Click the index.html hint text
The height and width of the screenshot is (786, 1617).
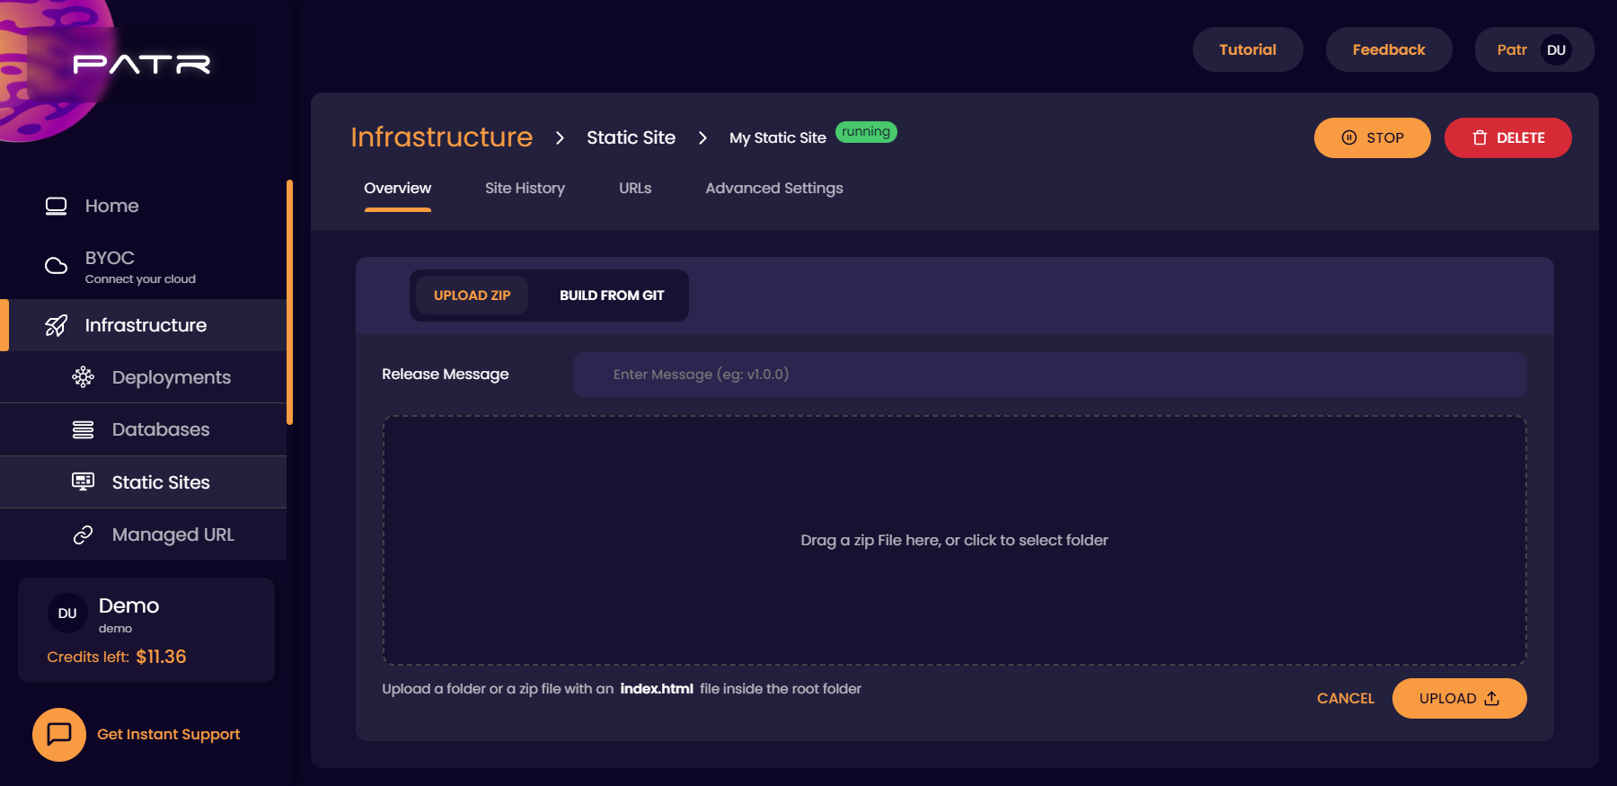(x=657, y=689)
